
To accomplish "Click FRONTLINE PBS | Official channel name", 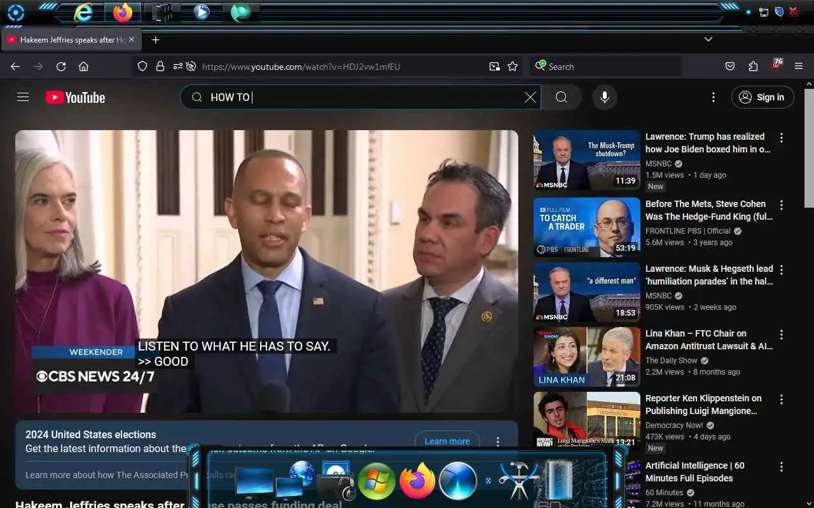I will pos(688,231).
